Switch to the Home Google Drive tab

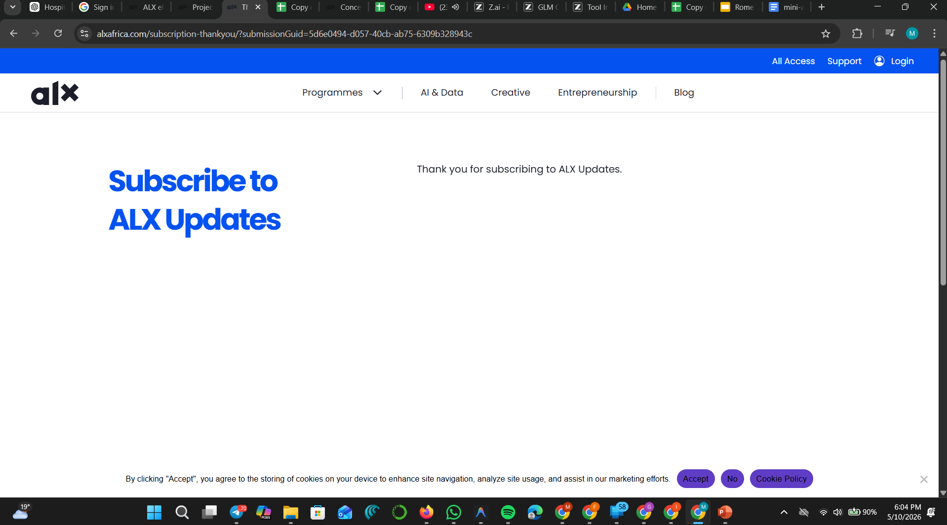[639, 7]
